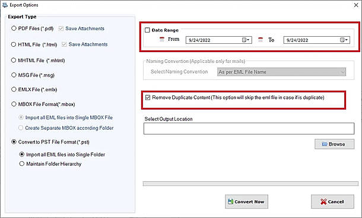Click the calendar icon beside From
This screenshot has width=362, height=218.
pos(162,40)
